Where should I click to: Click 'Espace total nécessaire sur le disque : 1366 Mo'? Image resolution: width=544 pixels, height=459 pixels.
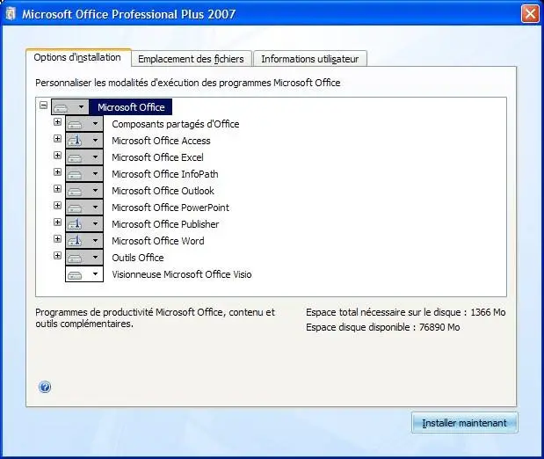pos(405,312)
